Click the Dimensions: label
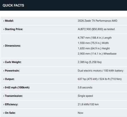The image size is (127, 117). click(x=13, y=46)
